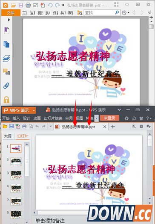The image size is (155, 224).
Task: Open the Attachments paperclip panel
Action: pyautogui.click(x=6, y=85)
